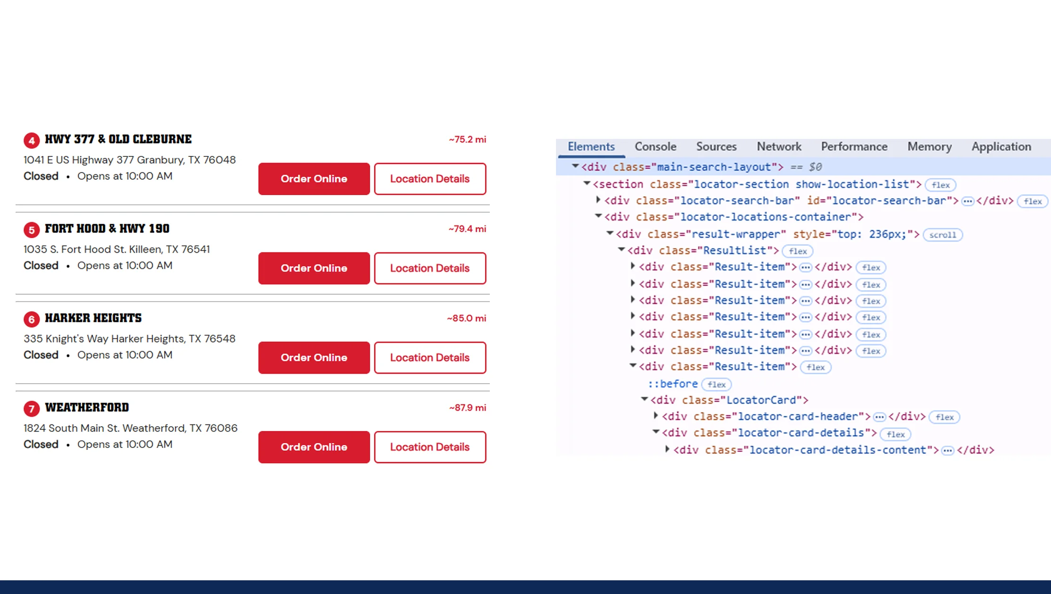Order online from Weatherford location
1051x594 pixels.
click(314, 447)
